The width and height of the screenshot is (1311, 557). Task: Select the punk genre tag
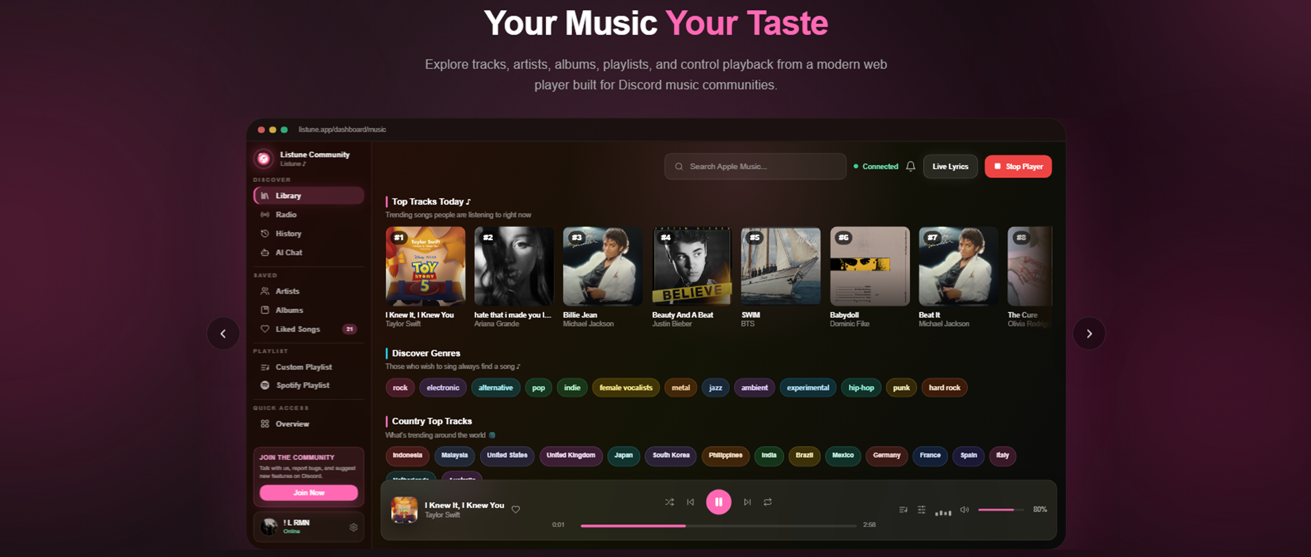(901, 388)
